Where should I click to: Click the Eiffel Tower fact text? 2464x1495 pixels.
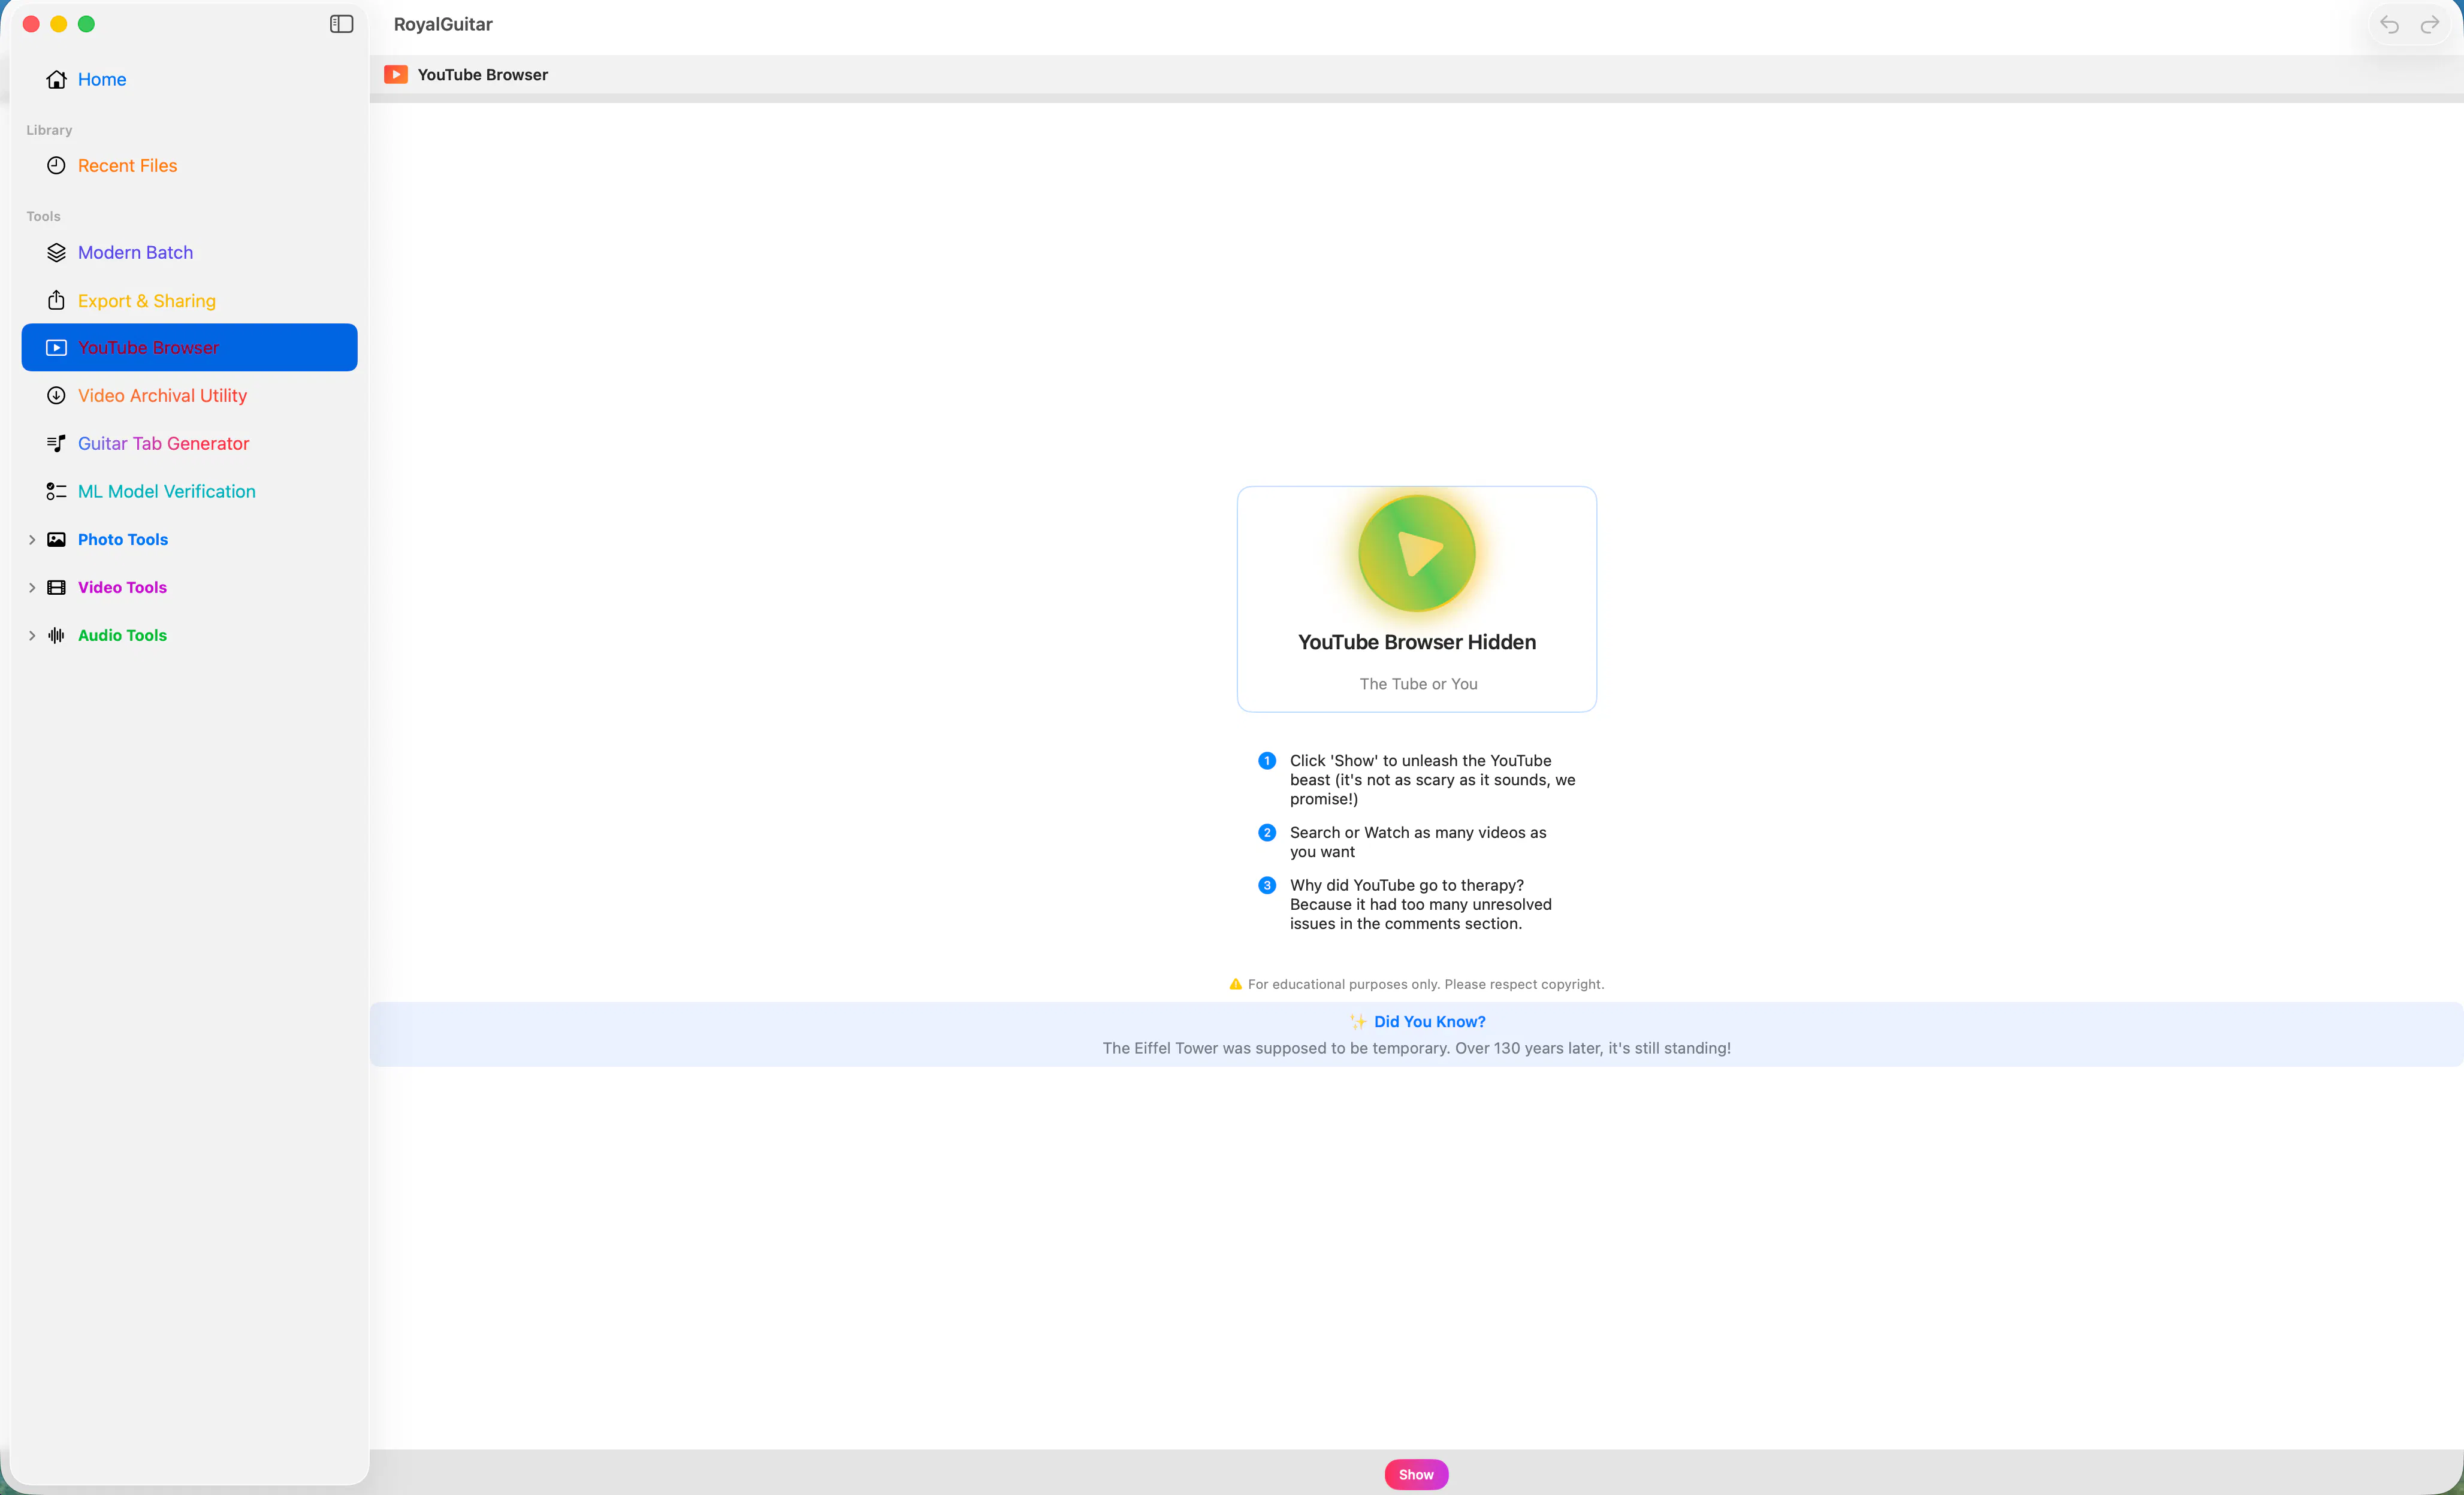click(x=1417, y=1048)
